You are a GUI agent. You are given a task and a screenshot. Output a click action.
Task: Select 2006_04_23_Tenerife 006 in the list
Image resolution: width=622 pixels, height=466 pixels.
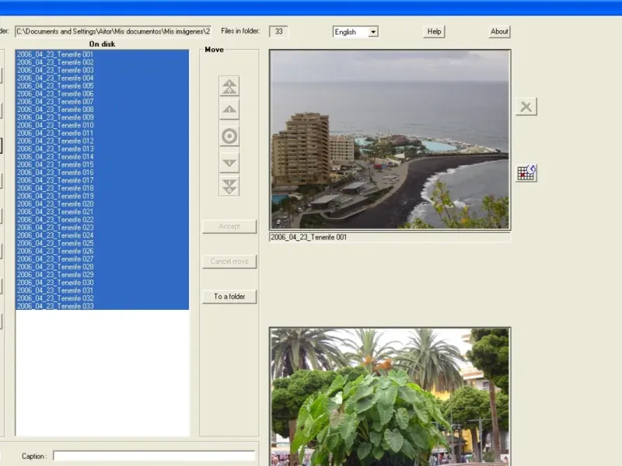[x=102, y=94]
